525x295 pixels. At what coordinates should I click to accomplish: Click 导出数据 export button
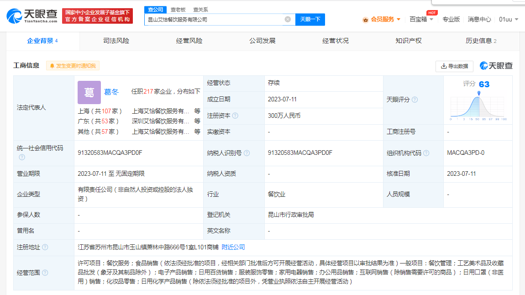[x=454, y=66]
